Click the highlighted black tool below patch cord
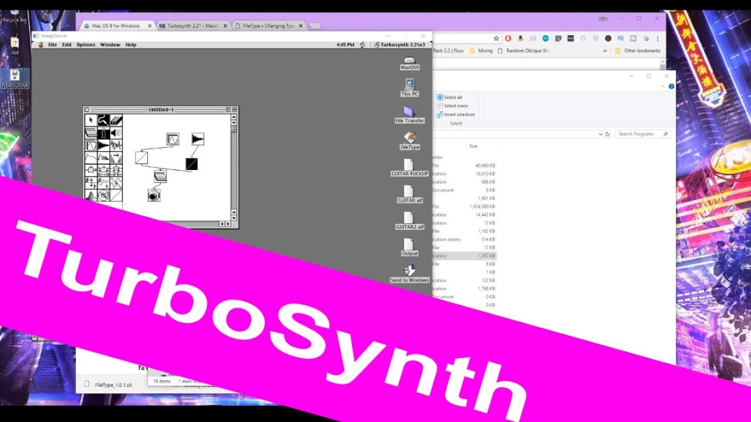The width and height of the screenshot is (751, 422). 103,132
